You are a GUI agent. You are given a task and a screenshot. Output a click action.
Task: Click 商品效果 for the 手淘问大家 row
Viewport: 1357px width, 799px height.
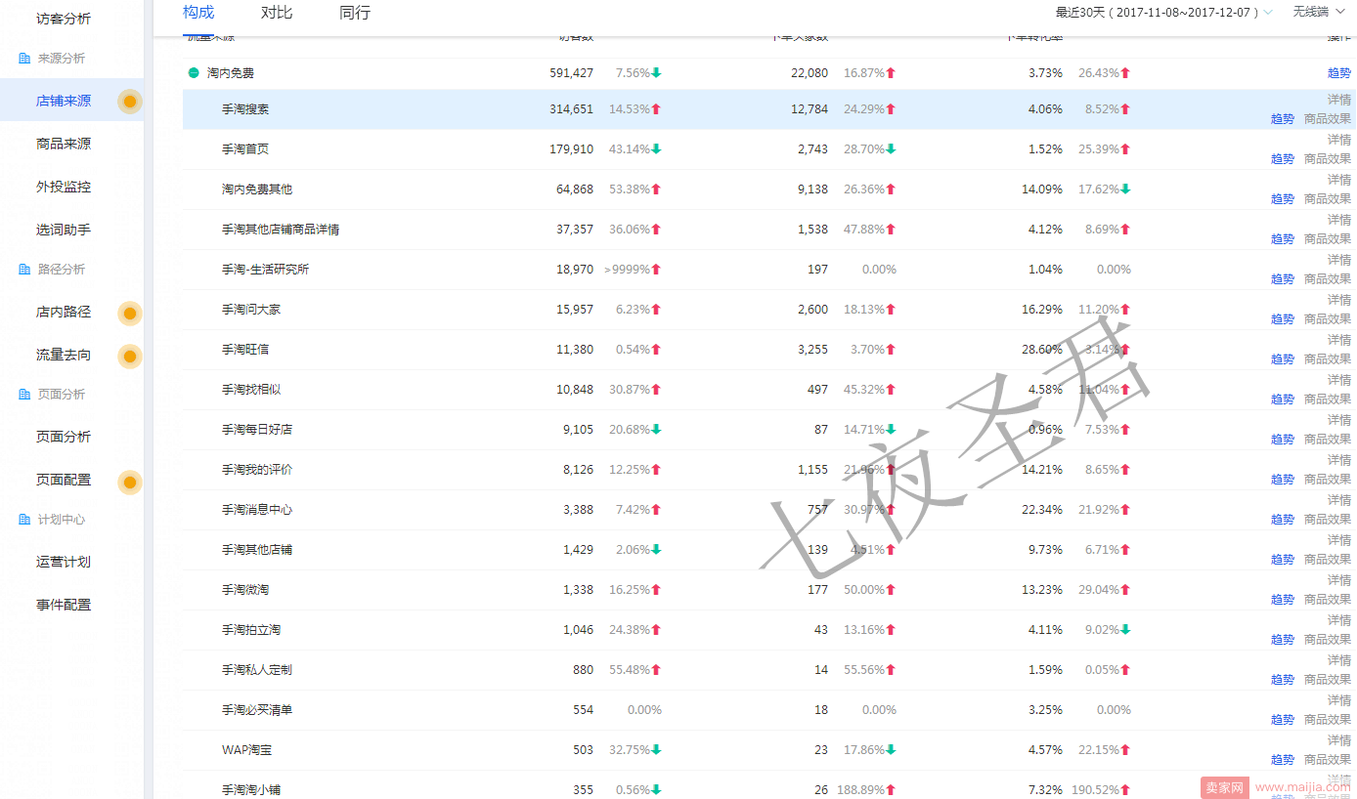(1328, 319)
